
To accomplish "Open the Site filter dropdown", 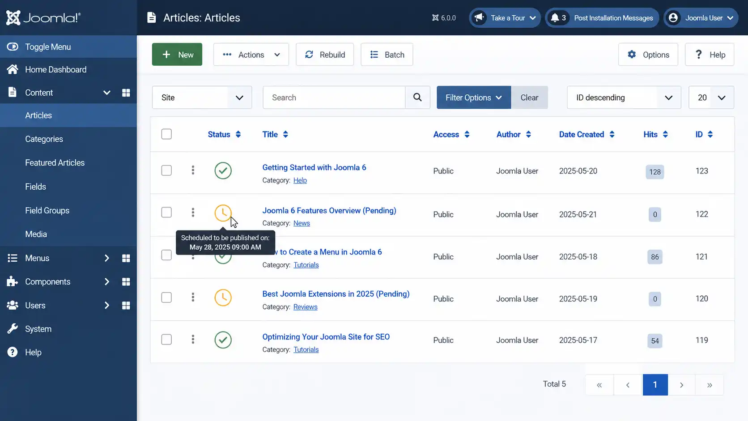I will tap(202, 98).
